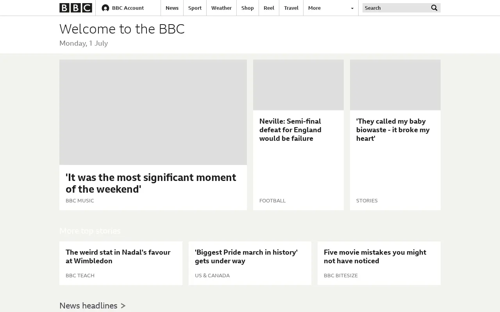Open the Shop nav item

pos(248,8)
